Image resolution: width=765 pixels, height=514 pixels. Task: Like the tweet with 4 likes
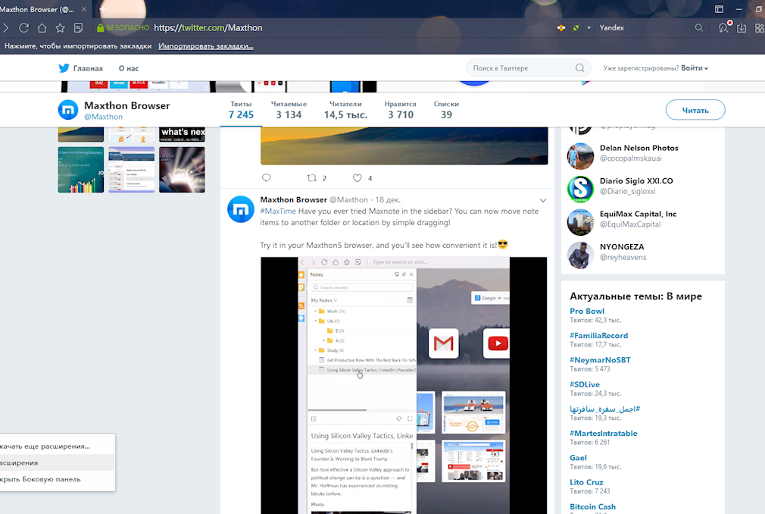(358, 177)
